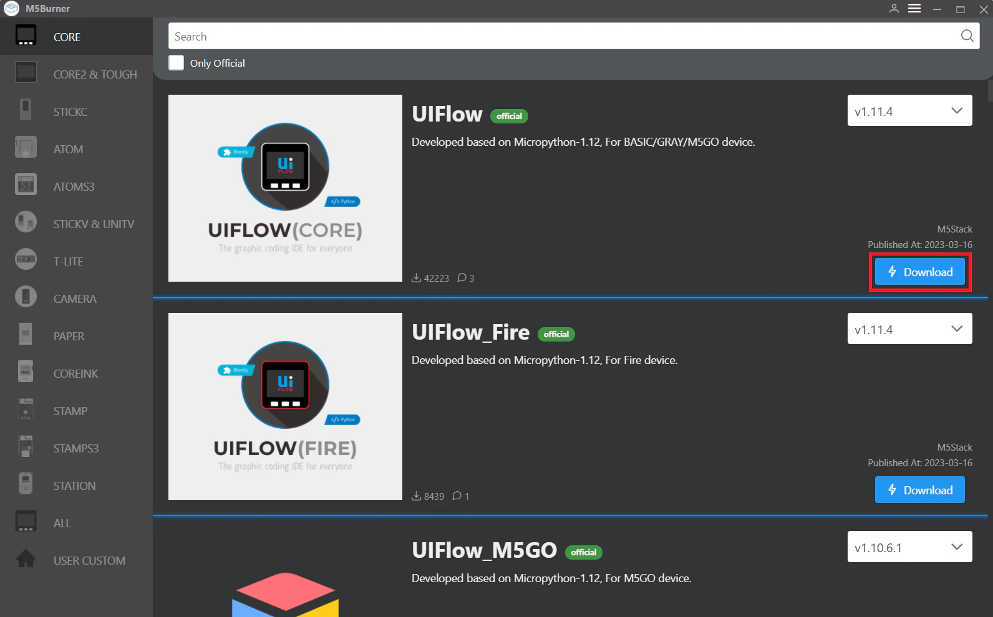The image size is (993, 617).
Task: Click the M5Stack author on UIFlow_Fire card
Action: 954,447
